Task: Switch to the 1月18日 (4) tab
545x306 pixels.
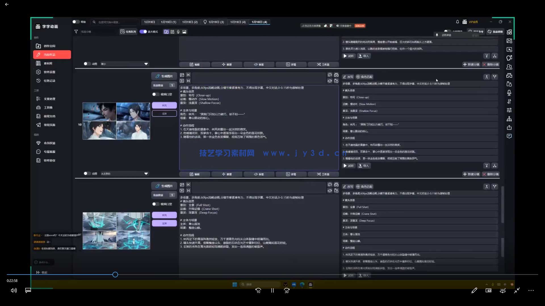Action: coord(259,22)
